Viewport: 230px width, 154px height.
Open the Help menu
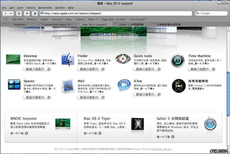pyautogui.click(x=71, y=8)
